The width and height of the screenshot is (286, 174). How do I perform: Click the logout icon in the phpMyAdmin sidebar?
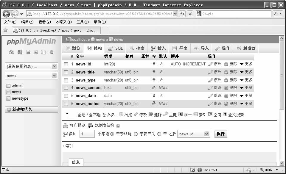click(20, 52)
